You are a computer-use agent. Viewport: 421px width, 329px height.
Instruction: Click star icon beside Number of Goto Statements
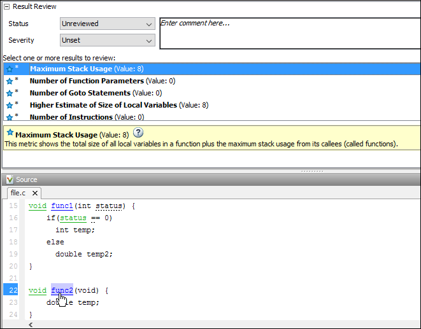(9, 93)
